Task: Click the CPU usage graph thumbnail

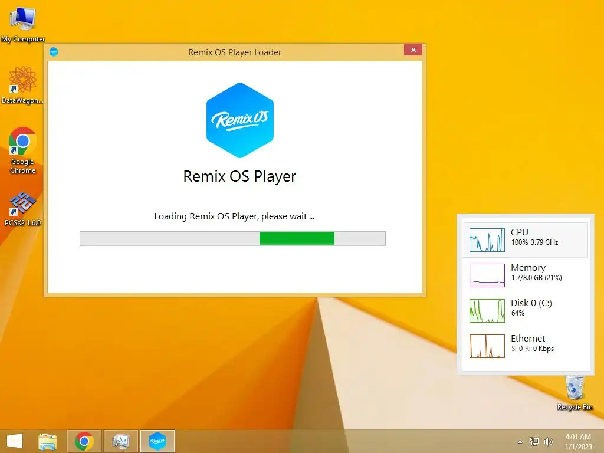Action: [x=487, y=239]
